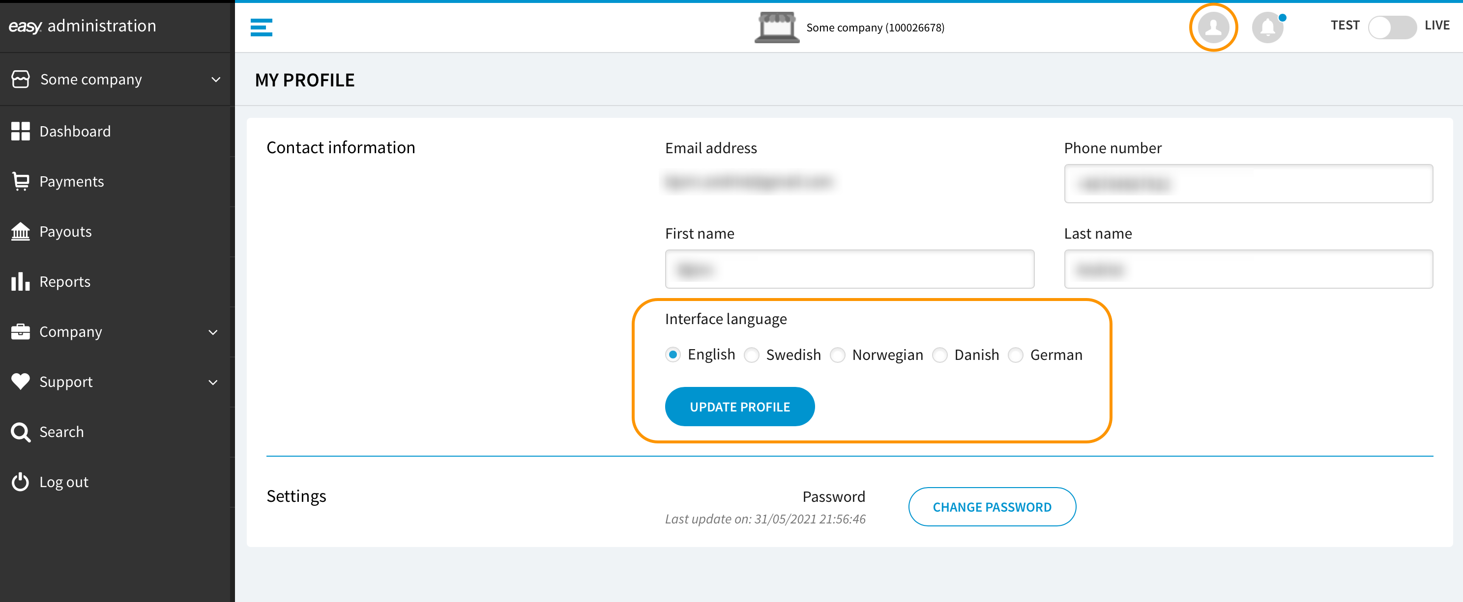The height and width of the screenshot is (602, 1463).
Task: Click the Some company store icon in header
Action: tap(777, 27)
